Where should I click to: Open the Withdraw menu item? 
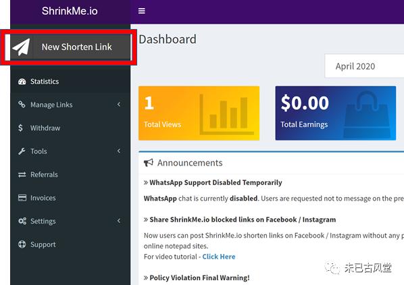[x=70, y=128]
